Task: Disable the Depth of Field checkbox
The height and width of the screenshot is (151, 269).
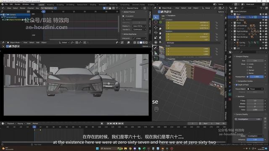Action: tap(237, 85)
